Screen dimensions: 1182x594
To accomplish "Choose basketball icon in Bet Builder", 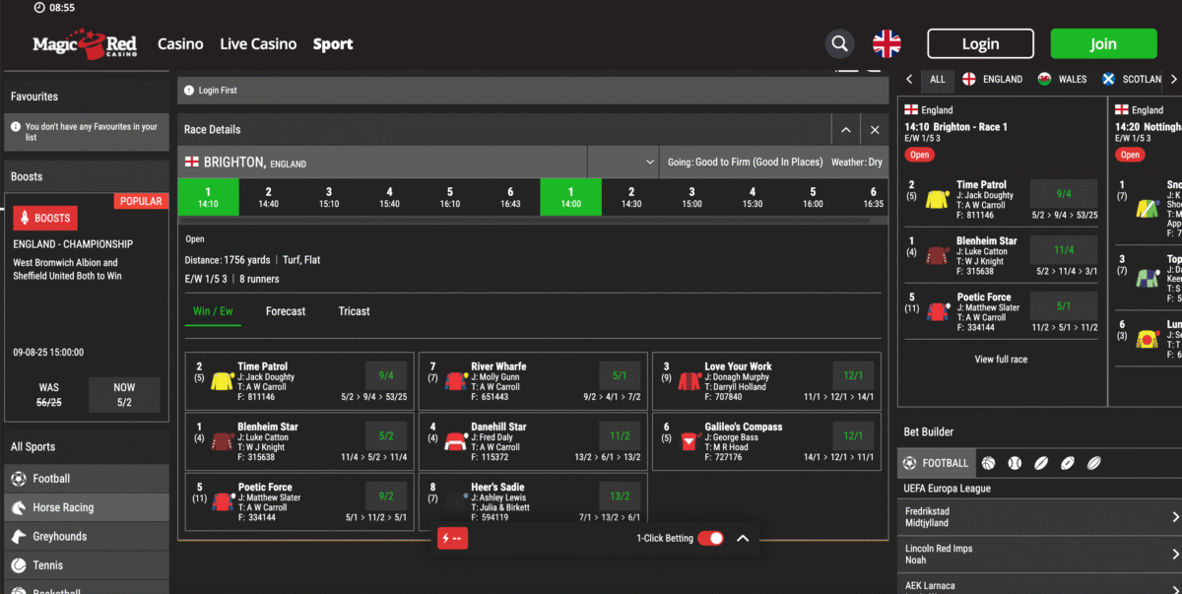I will pyautogui.click(x=988, y=463).
